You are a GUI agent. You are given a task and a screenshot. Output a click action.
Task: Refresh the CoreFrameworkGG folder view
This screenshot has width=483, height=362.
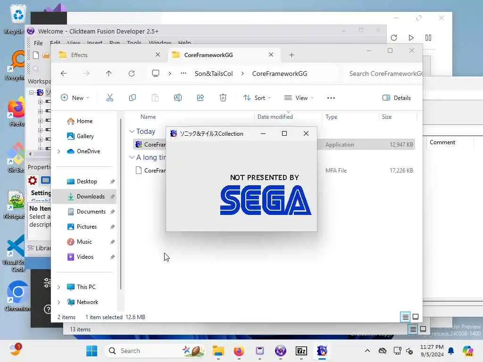132,74
